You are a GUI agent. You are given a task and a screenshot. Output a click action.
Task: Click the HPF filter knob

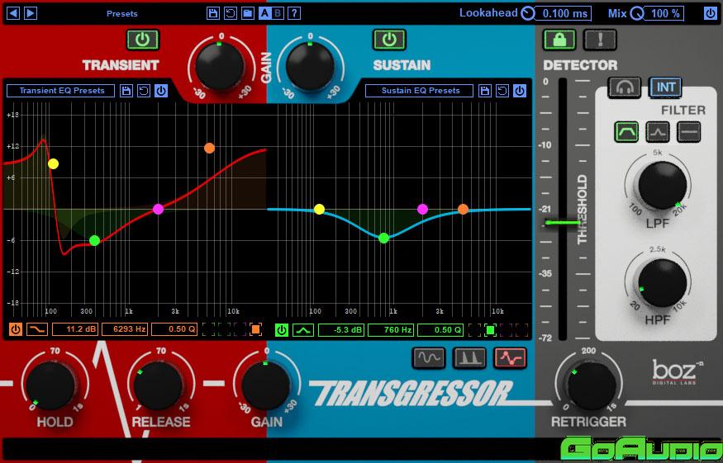(662, 283)
